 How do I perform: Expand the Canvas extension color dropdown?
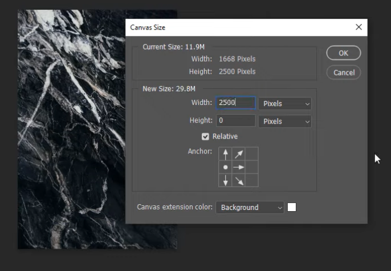pos(250,208)
